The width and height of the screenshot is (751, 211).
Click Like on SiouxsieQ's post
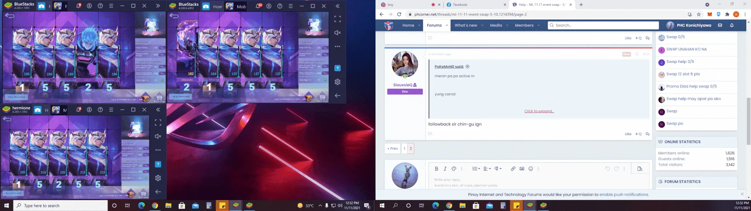pos(628,134)
